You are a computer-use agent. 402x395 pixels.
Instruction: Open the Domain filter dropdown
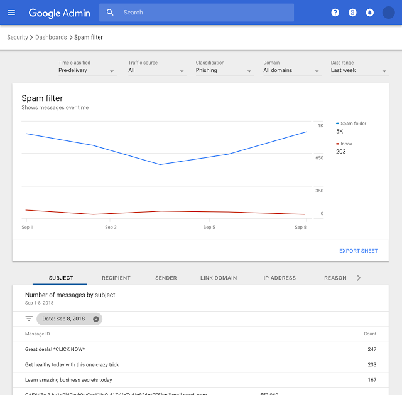[x=291, y=71]
